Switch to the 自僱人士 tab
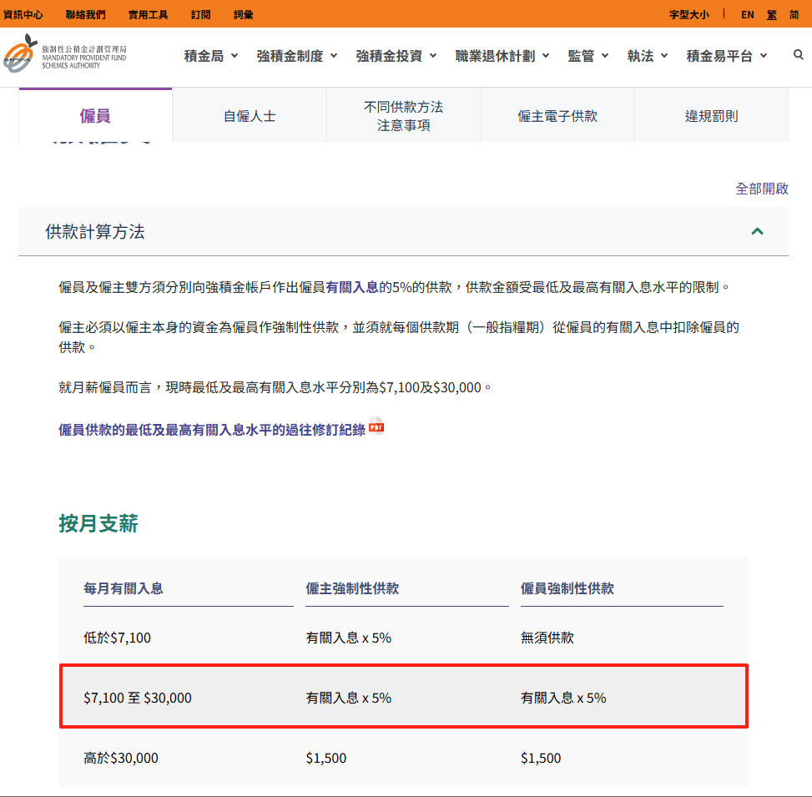This screenshot has width=812, height=797. tap(250, 116)
